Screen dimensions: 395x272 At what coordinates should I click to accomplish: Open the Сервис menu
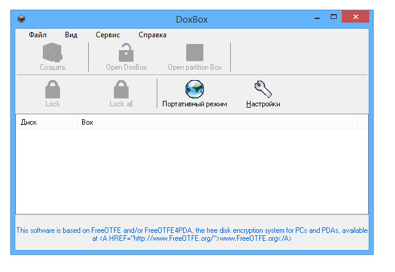[108, 35]
